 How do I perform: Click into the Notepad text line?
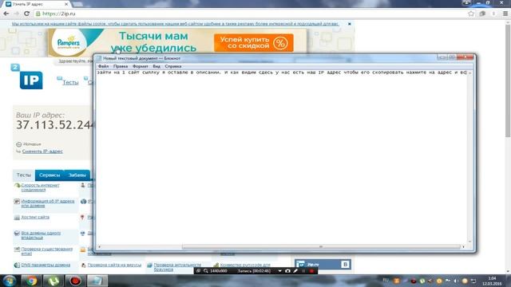[x=282, y=73]
